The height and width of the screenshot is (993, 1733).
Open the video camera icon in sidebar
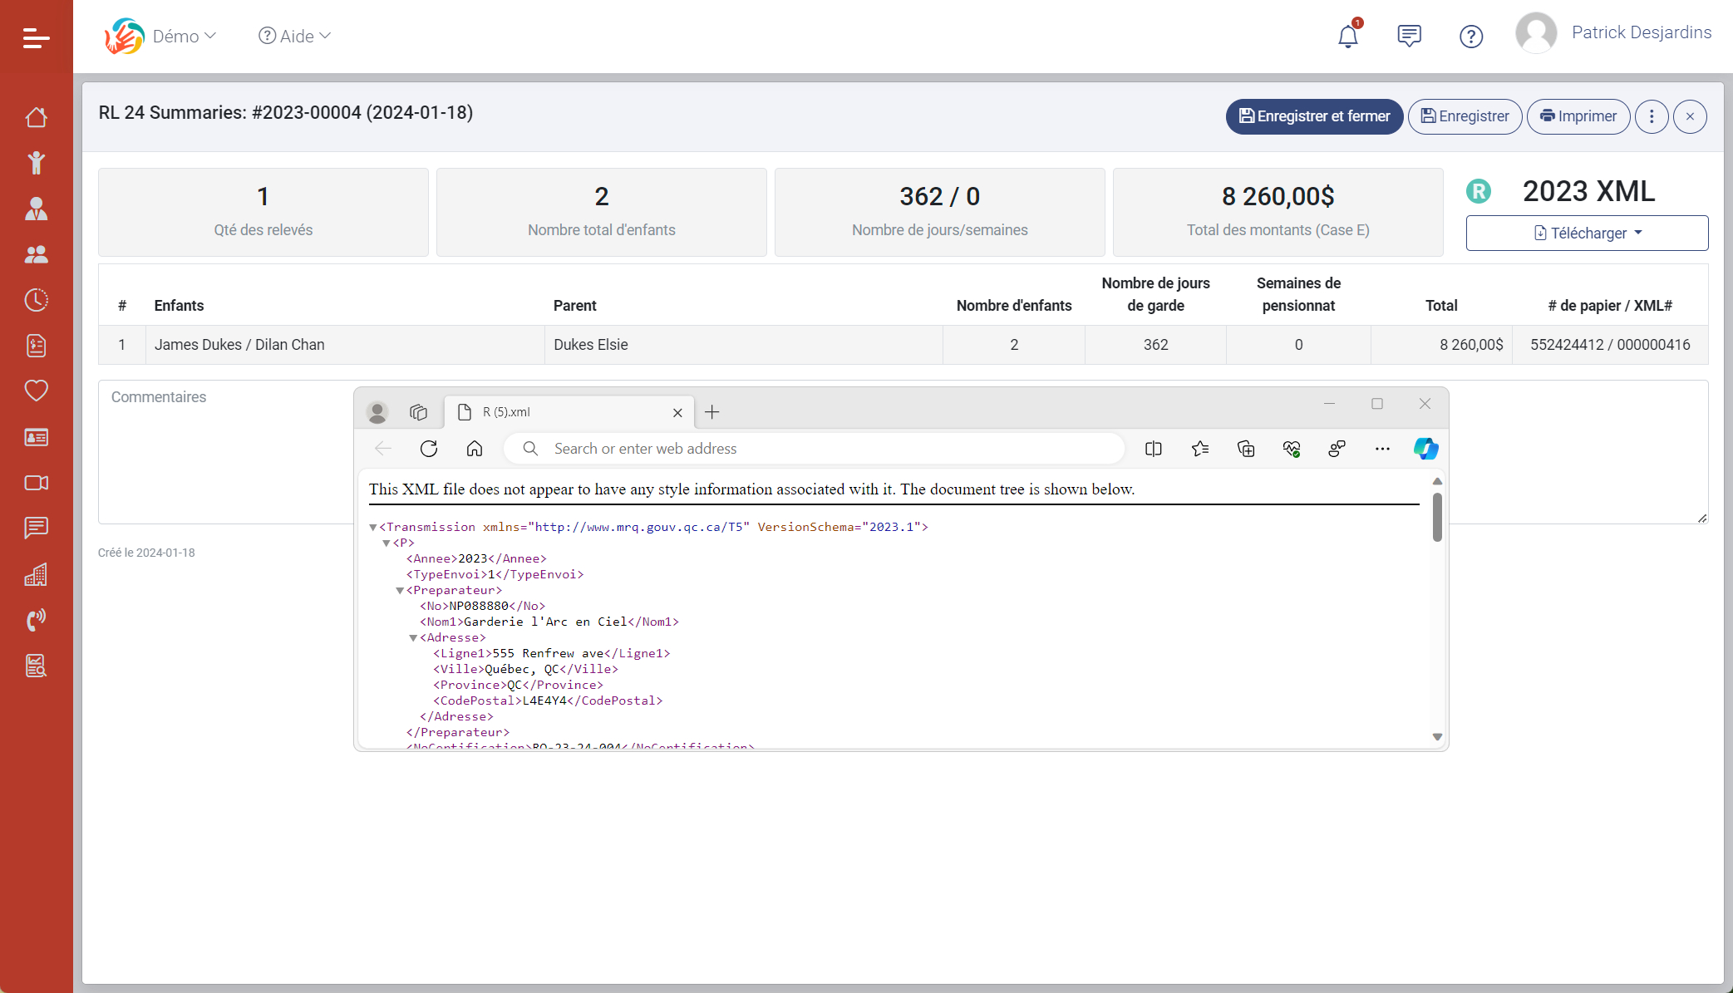point(36,483)
